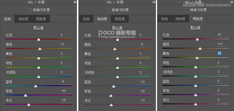
Task: Click the 红色 luminance value field showing +5
Action: 223,35
